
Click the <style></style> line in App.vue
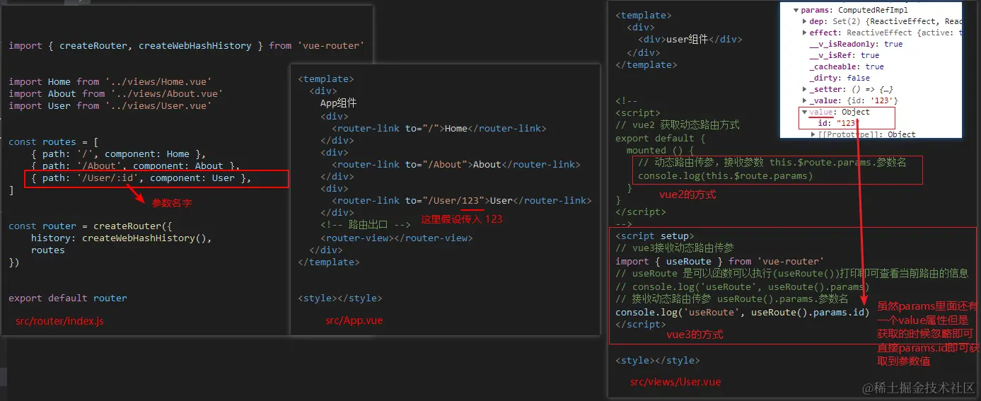point(339,298)
